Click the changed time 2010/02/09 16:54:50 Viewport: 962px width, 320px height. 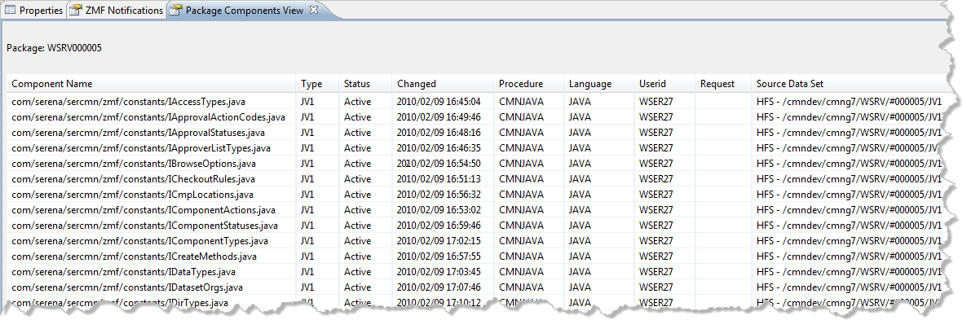point(439,163)
